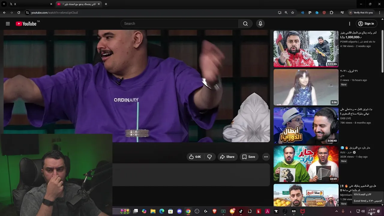This screenshot has width=384, height=216.
Task: Like the video with 64K likes
Action: click(195, 157)
